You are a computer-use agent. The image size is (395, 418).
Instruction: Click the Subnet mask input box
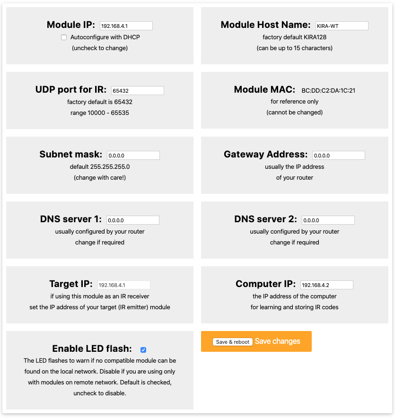tap(133, 155)
